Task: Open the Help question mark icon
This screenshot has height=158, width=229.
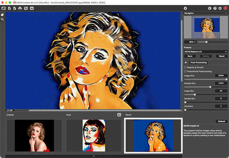Action: click(215, 8)
